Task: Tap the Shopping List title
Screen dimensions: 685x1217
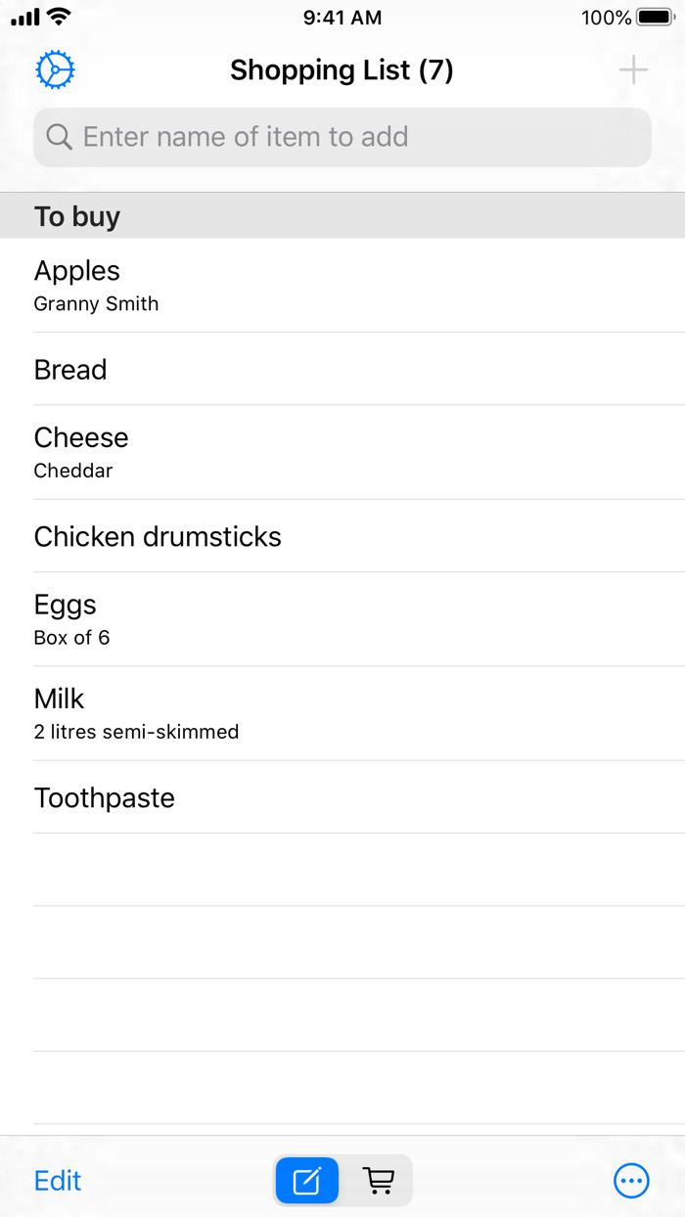Action: tap(342, 69)
